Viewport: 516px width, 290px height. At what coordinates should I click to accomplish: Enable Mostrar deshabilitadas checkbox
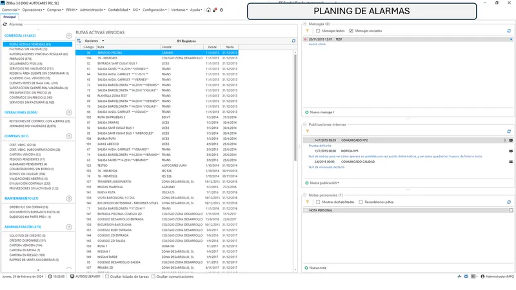pos(318,202)
